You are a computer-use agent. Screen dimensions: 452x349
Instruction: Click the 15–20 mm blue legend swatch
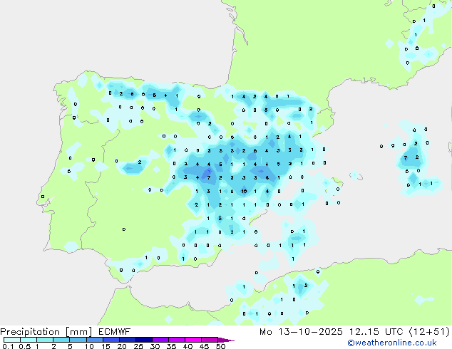click(x=111, y=340)
